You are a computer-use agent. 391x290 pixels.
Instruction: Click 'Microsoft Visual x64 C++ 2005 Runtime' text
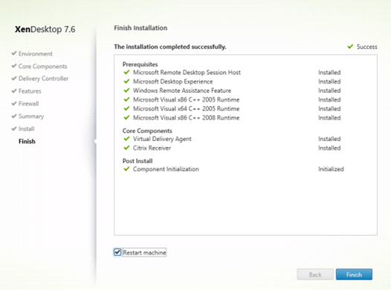click(x=186, y=109)
